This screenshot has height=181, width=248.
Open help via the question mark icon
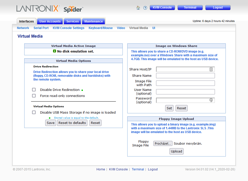tap(145, 8)
